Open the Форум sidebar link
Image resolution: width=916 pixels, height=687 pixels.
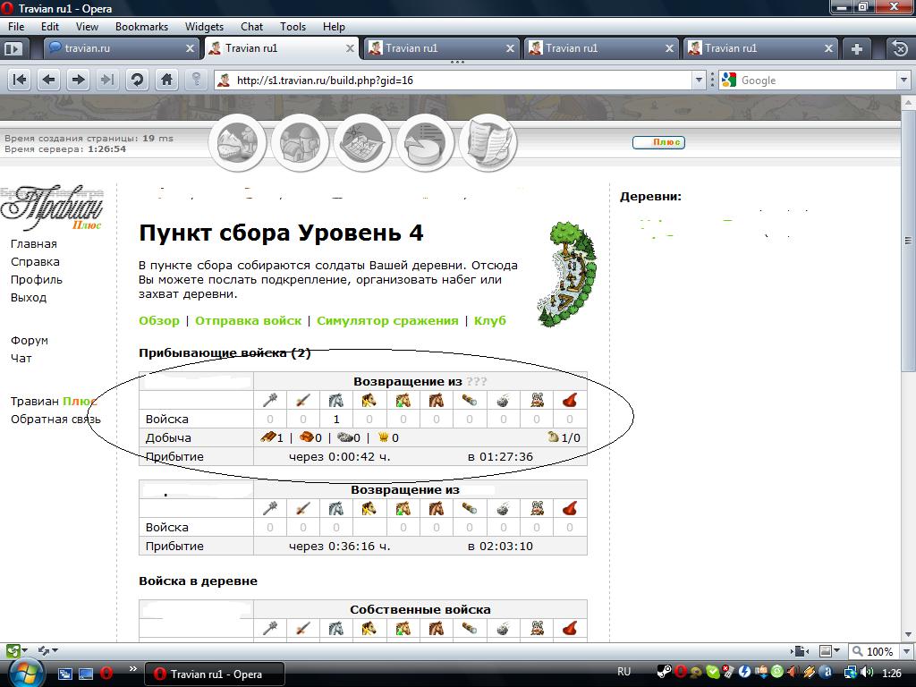(30, 340)
